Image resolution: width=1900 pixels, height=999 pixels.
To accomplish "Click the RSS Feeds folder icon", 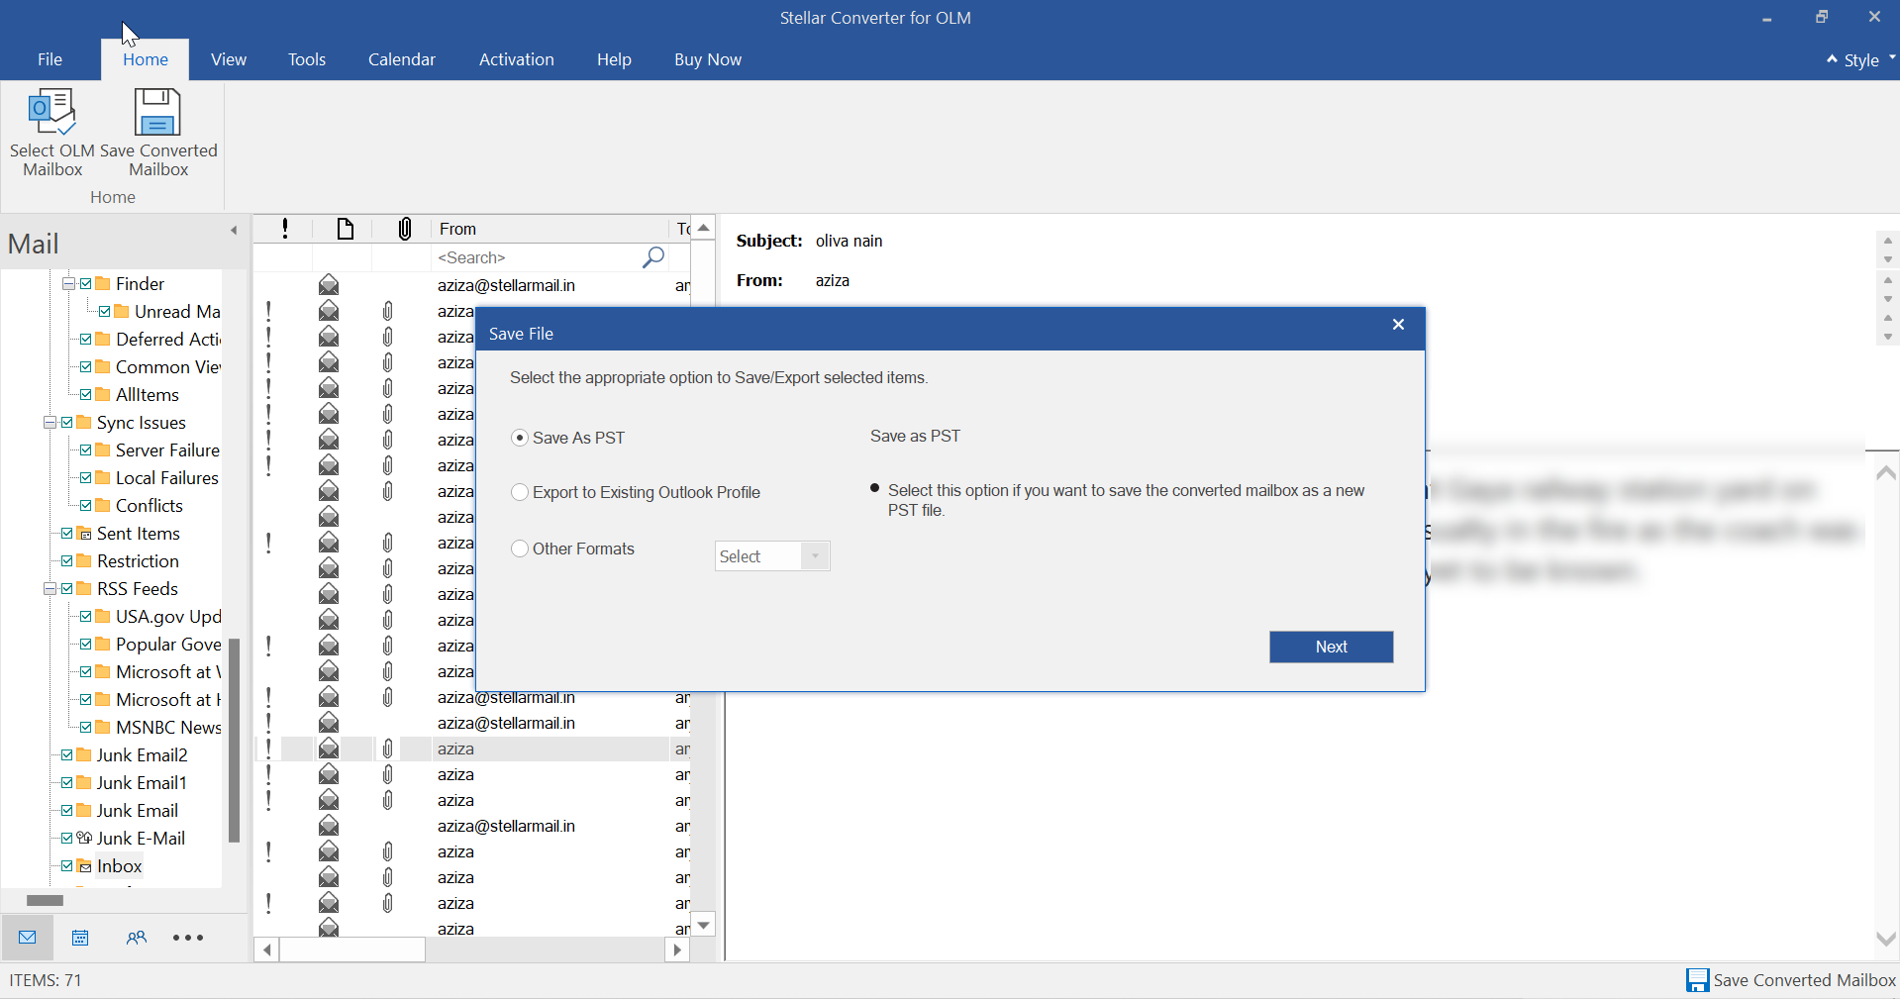I will [84, 589].
